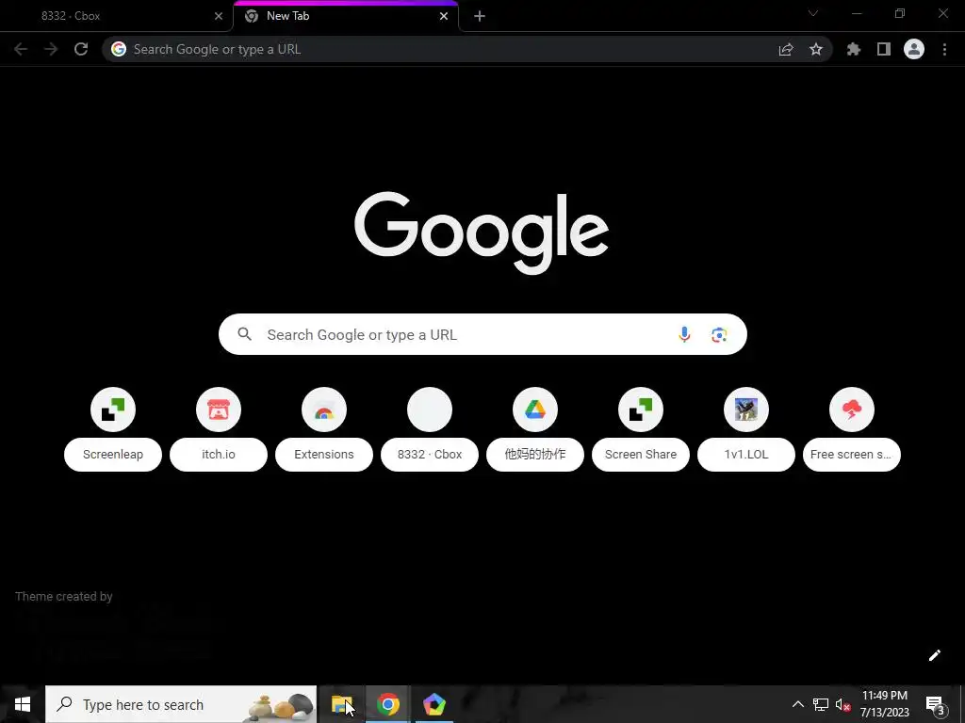
Task: Click the magnifier icon in search box
Action: coord(245,334)
